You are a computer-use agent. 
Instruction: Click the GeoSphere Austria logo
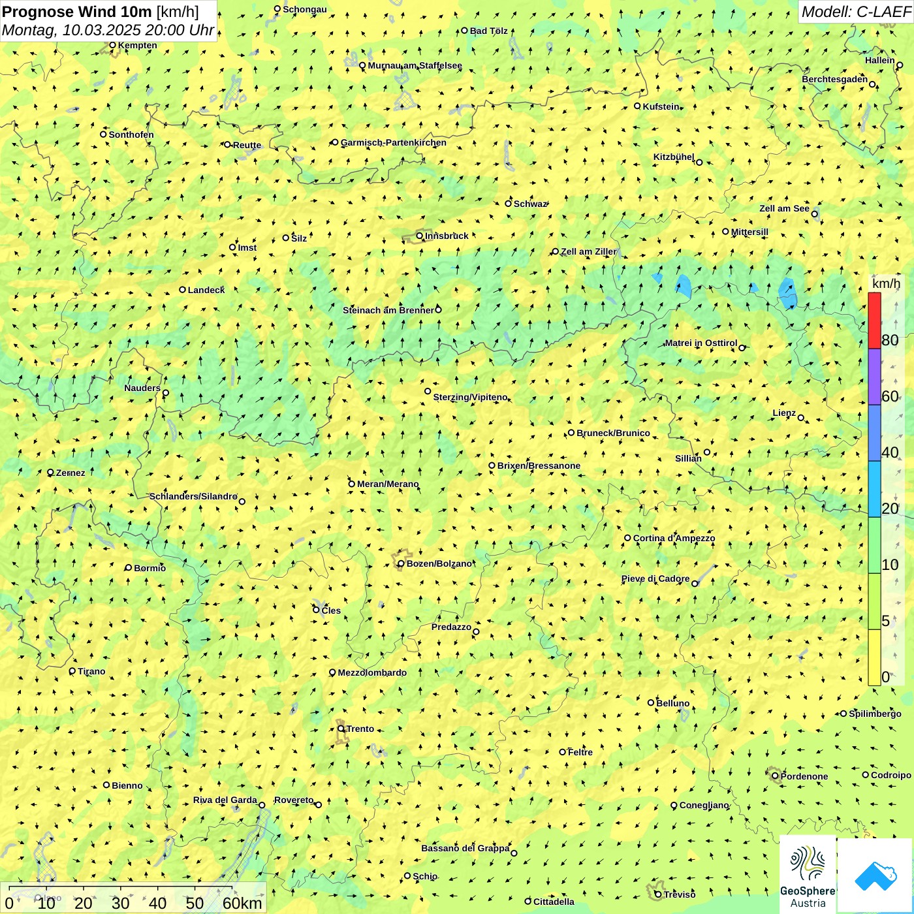[808, 874]
